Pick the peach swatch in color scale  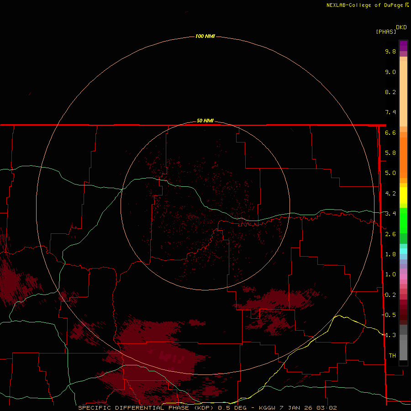pyautogui.click(x=403, y=94)
